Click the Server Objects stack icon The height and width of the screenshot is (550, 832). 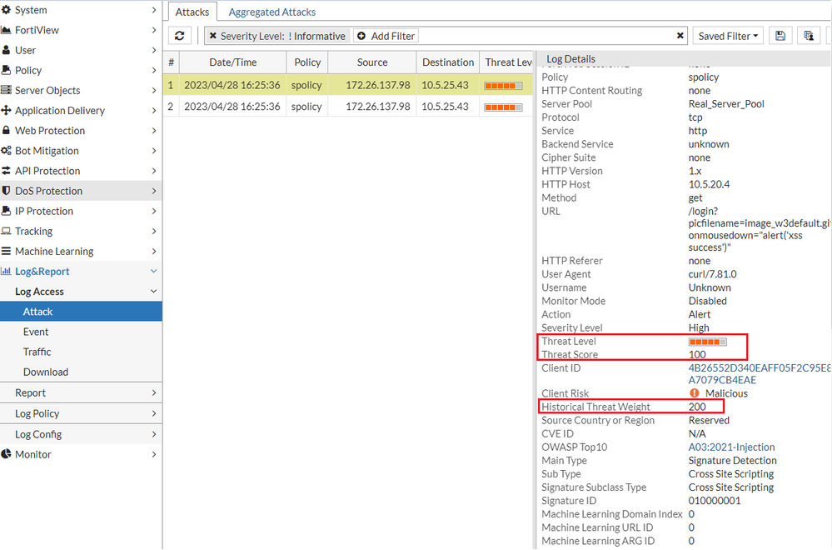[x=7, y=90]
